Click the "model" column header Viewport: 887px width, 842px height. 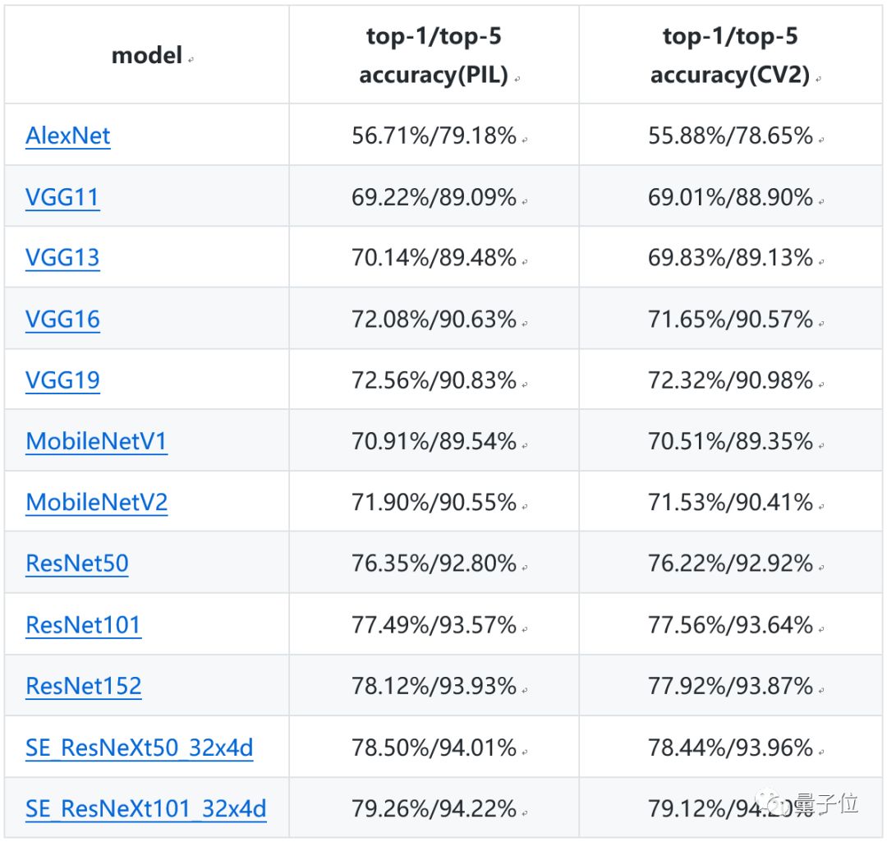(x=147, y=56)
